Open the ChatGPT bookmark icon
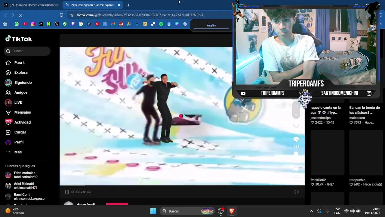Image resolution: width=385 pixels, height=217 pixels. [185, 24]
